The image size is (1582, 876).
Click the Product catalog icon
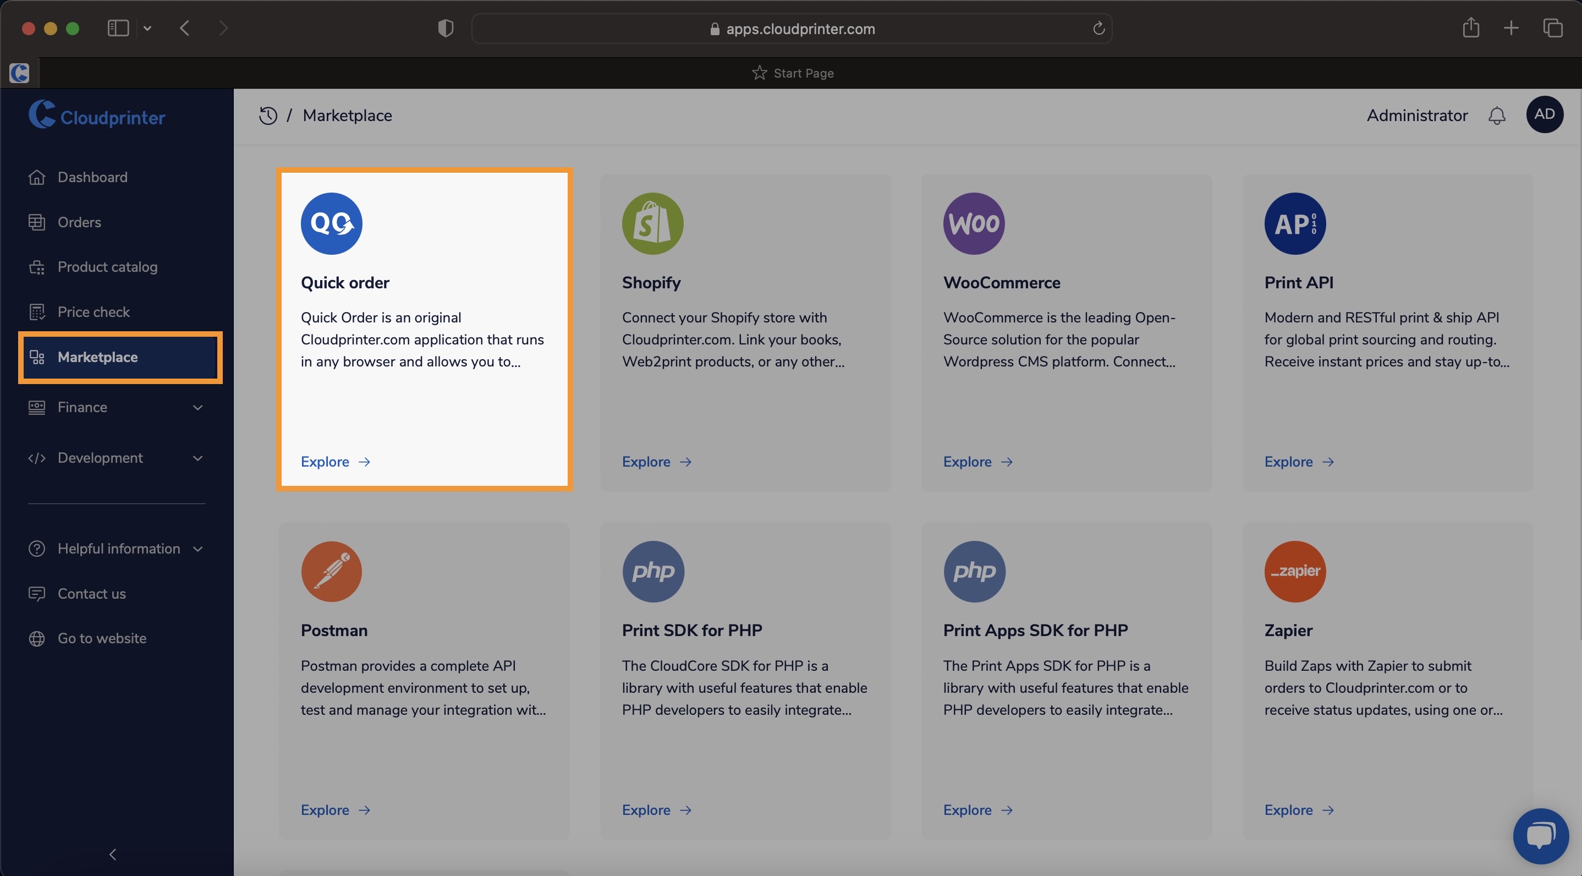pyautogui.click(x=37, y=267)
